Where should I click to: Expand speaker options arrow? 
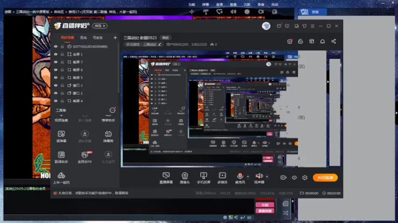267,176
